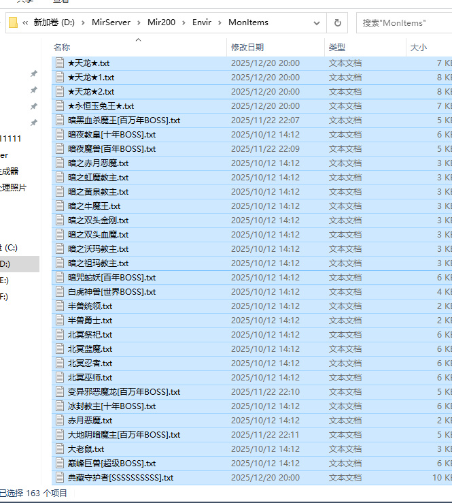
Task: Click date 2025/11/22 22:10 cell
Action: click(x=265, y=391)
